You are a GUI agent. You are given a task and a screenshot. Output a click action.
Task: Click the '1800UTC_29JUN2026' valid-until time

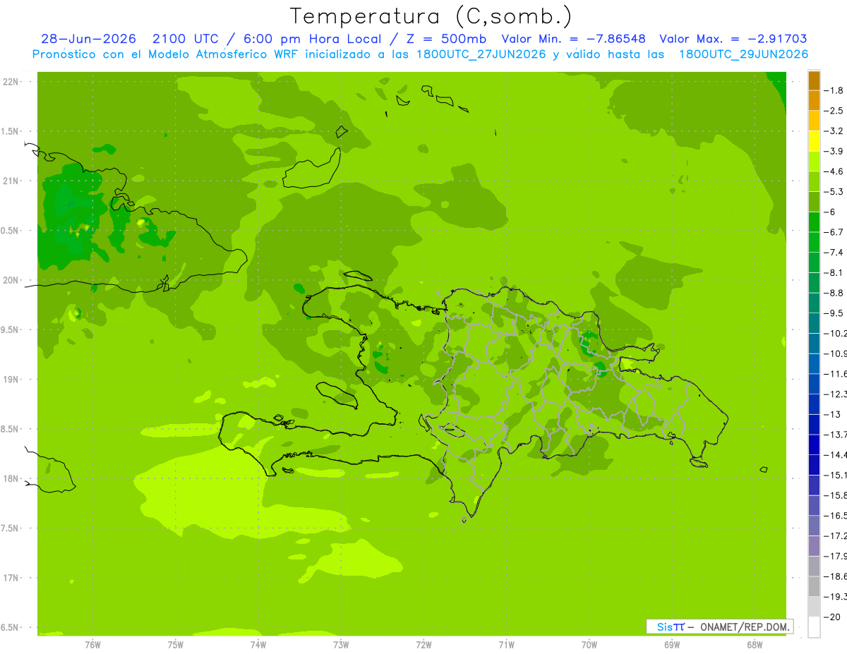tap(743, 54)
